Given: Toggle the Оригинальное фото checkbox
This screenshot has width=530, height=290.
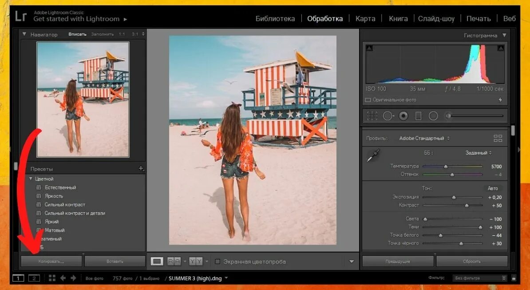Looking at the screenshot, I should coord(368,100).
